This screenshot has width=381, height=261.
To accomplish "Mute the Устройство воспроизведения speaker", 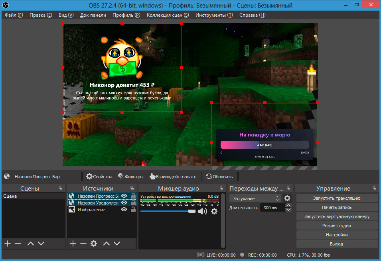I will pyautogui.click(x=202, y=211).
